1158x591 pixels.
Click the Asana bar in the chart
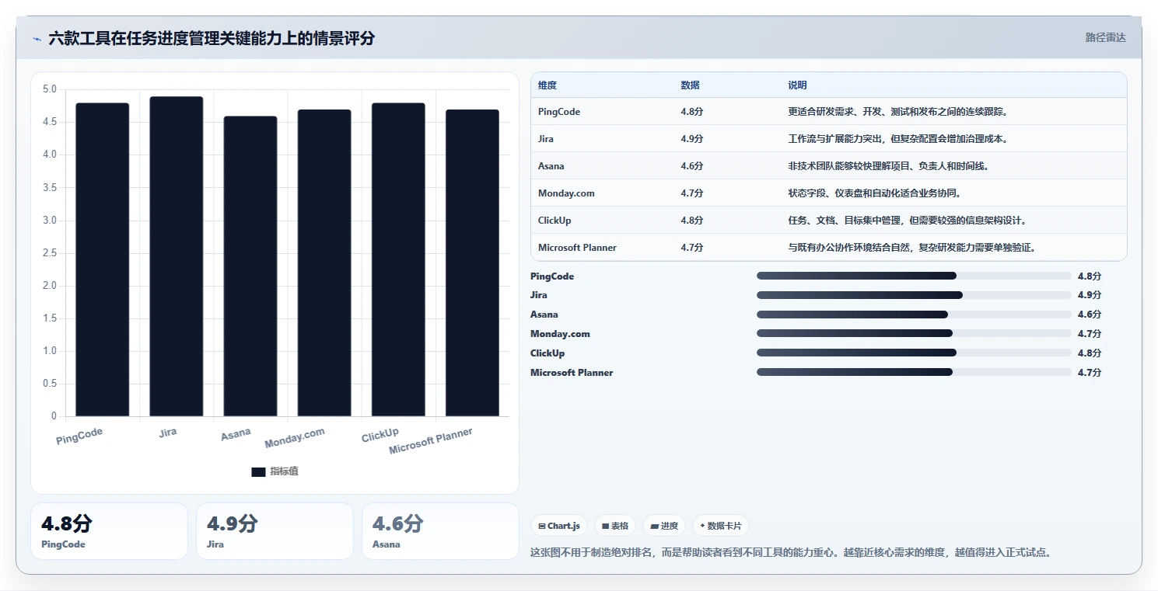pos(250,266)
